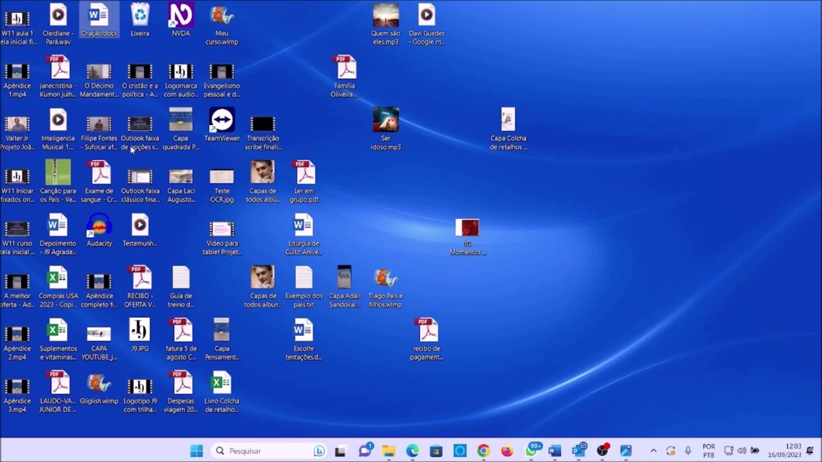Screen dimensions: 822x462
Task: Open the Exame de sangue PDF
Action: point(99,182)
